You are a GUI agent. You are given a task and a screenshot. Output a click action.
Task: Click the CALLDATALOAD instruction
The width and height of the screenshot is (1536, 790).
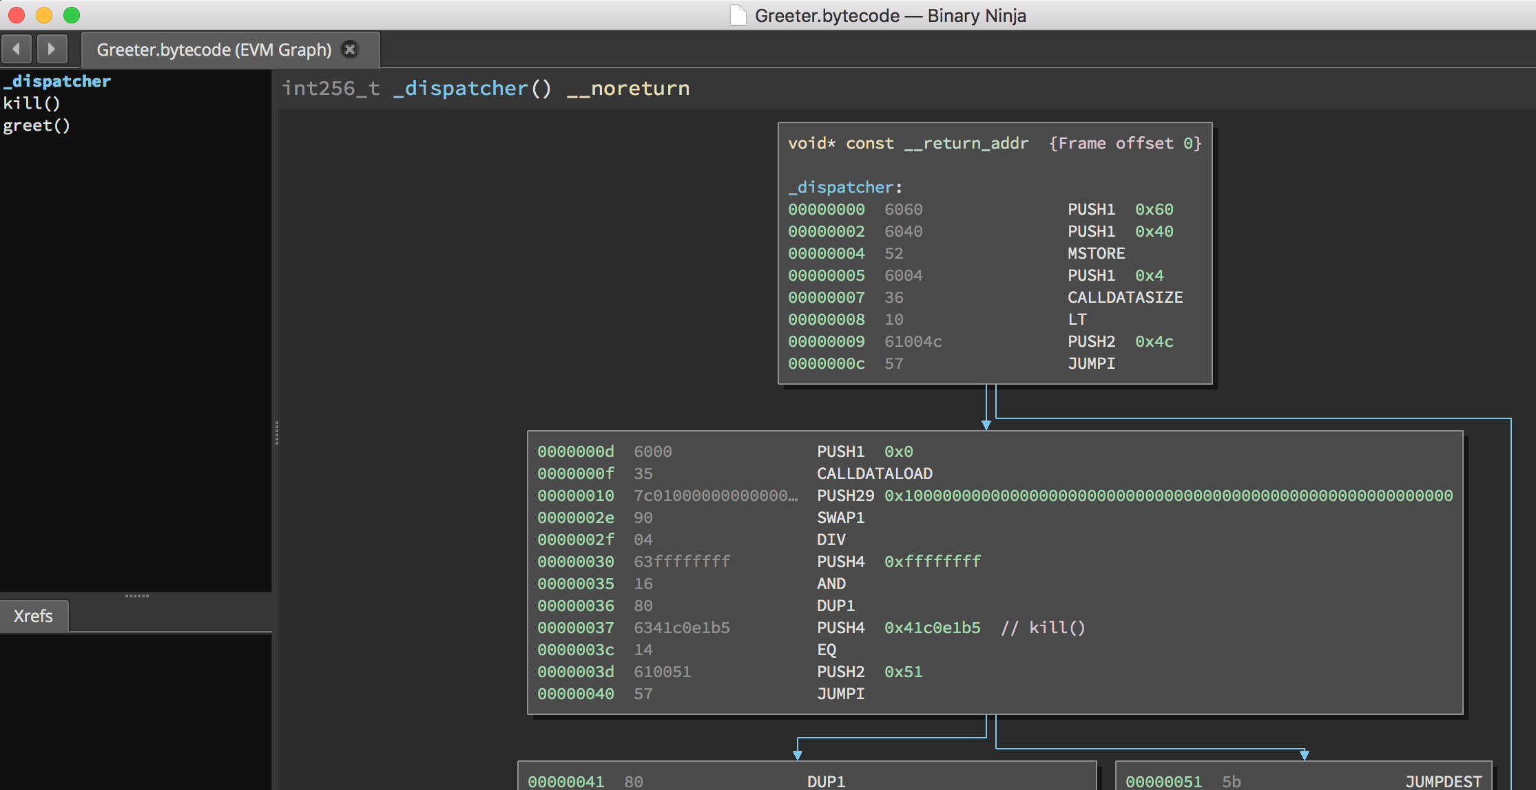(874, 473)
